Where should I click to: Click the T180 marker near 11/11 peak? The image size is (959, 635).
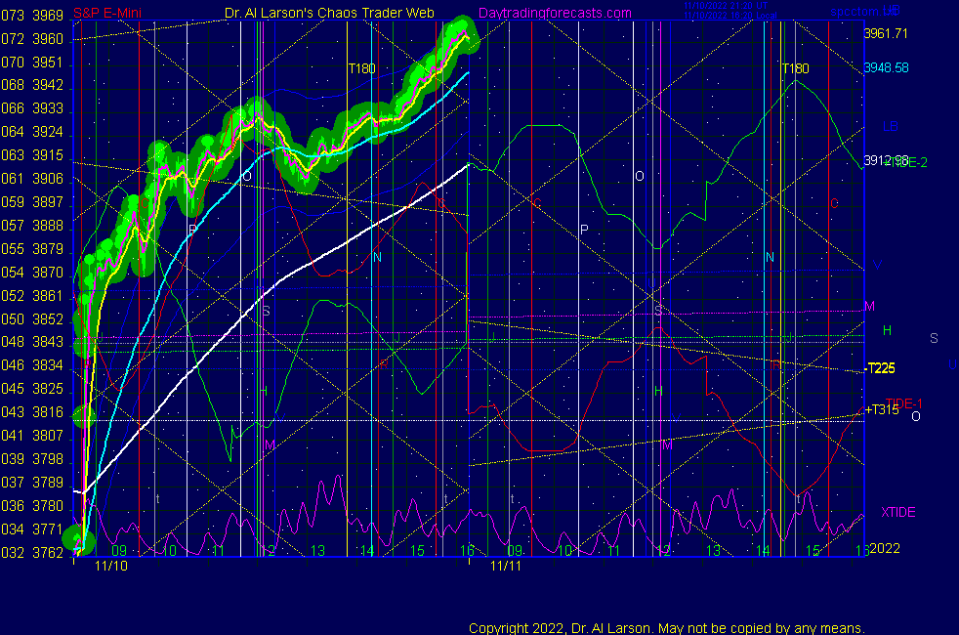(x=795, y=68)
